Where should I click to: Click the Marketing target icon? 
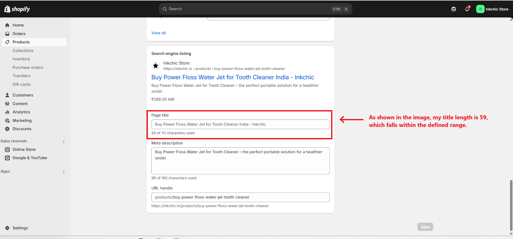tap(7, 120)
